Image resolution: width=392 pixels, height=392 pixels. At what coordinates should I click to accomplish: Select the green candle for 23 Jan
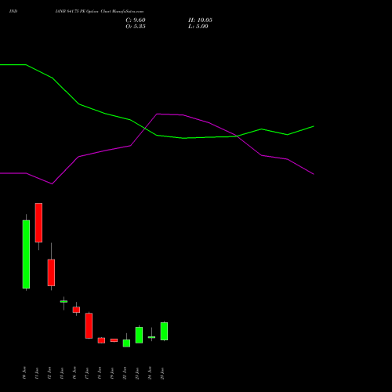pyautogui.click(x=139, y=335)
